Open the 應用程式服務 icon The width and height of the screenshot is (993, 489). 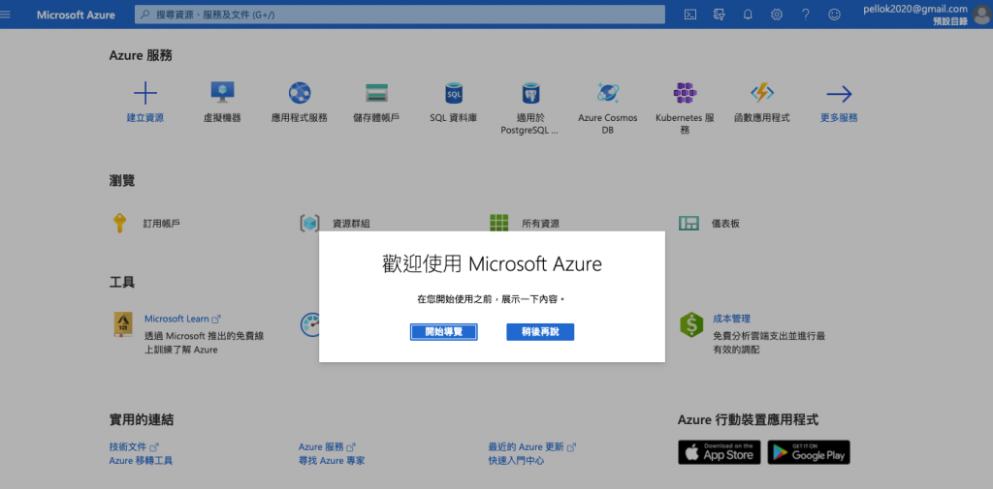tap(300, 93)
